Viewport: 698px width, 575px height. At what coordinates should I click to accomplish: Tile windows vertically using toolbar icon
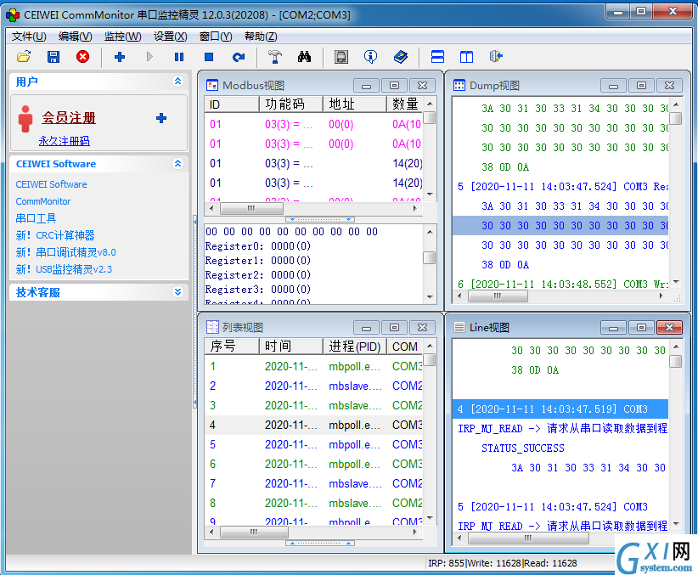tap(466, 57)
